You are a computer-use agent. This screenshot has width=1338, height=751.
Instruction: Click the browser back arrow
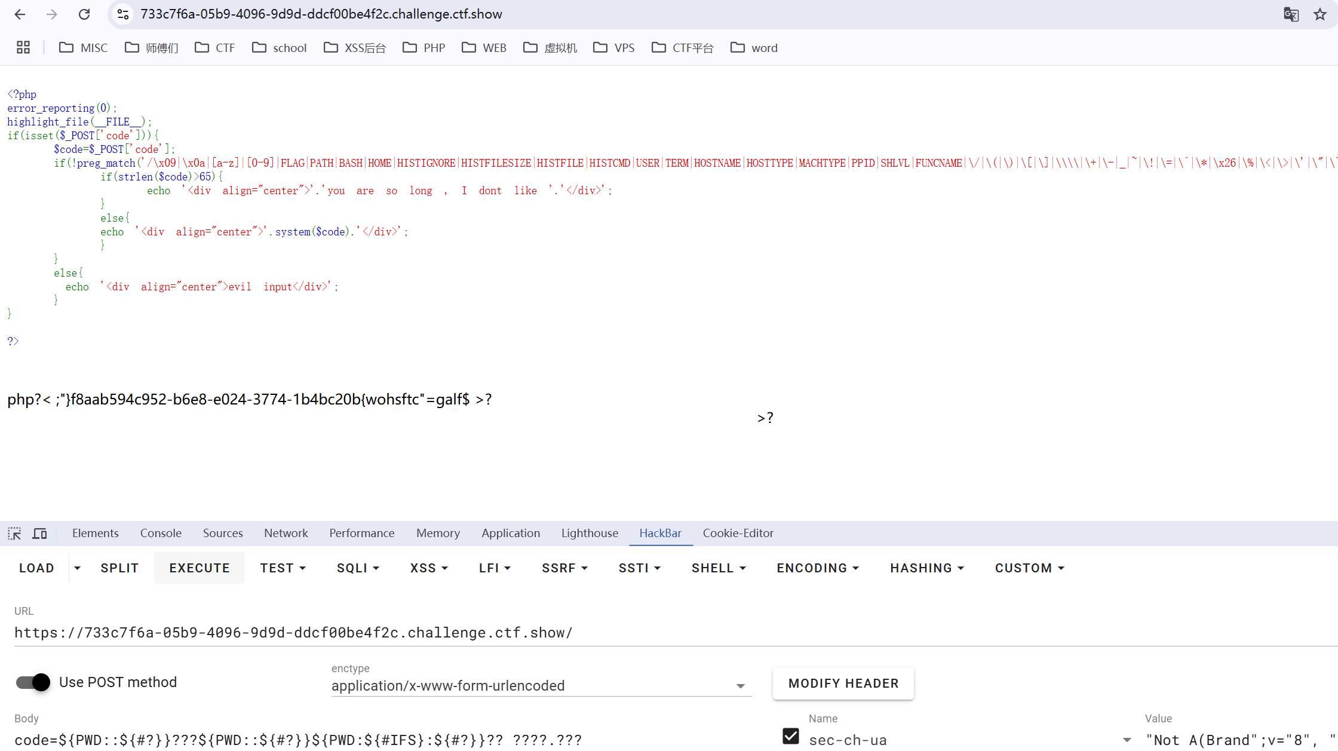point(20,14)
